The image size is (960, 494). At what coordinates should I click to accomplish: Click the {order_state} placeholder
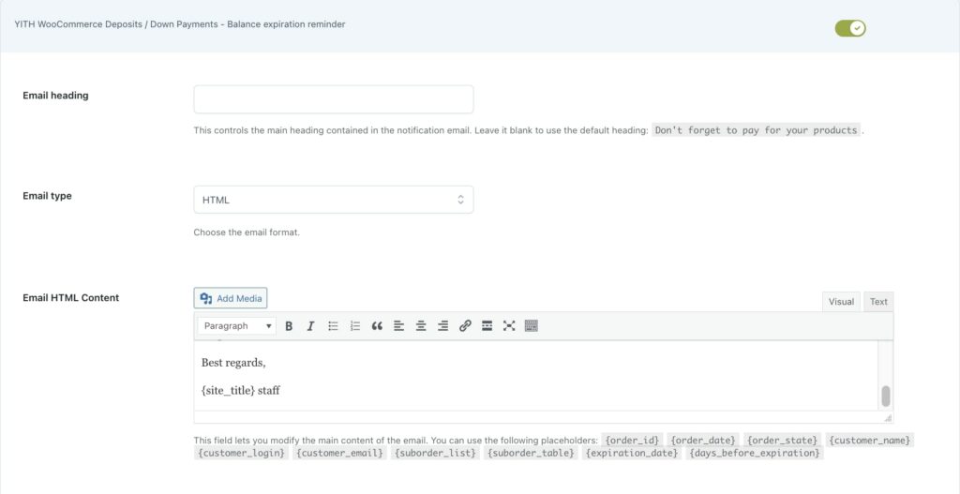(x=783, y=441)
